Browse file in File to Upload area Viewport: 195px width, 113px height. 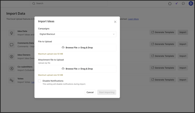pos(77,47)
